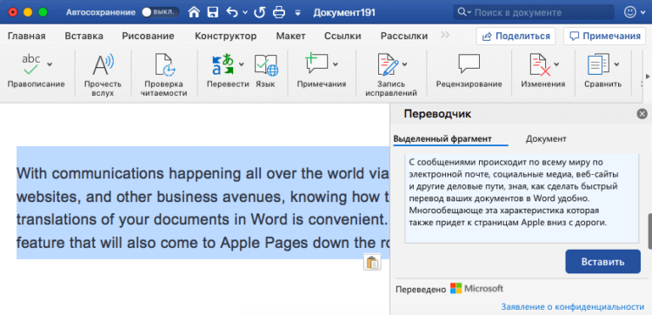Expand the ribbon overflow arrow at right
The width and height of the screenshot is (652, 315).
pos(647,76)
